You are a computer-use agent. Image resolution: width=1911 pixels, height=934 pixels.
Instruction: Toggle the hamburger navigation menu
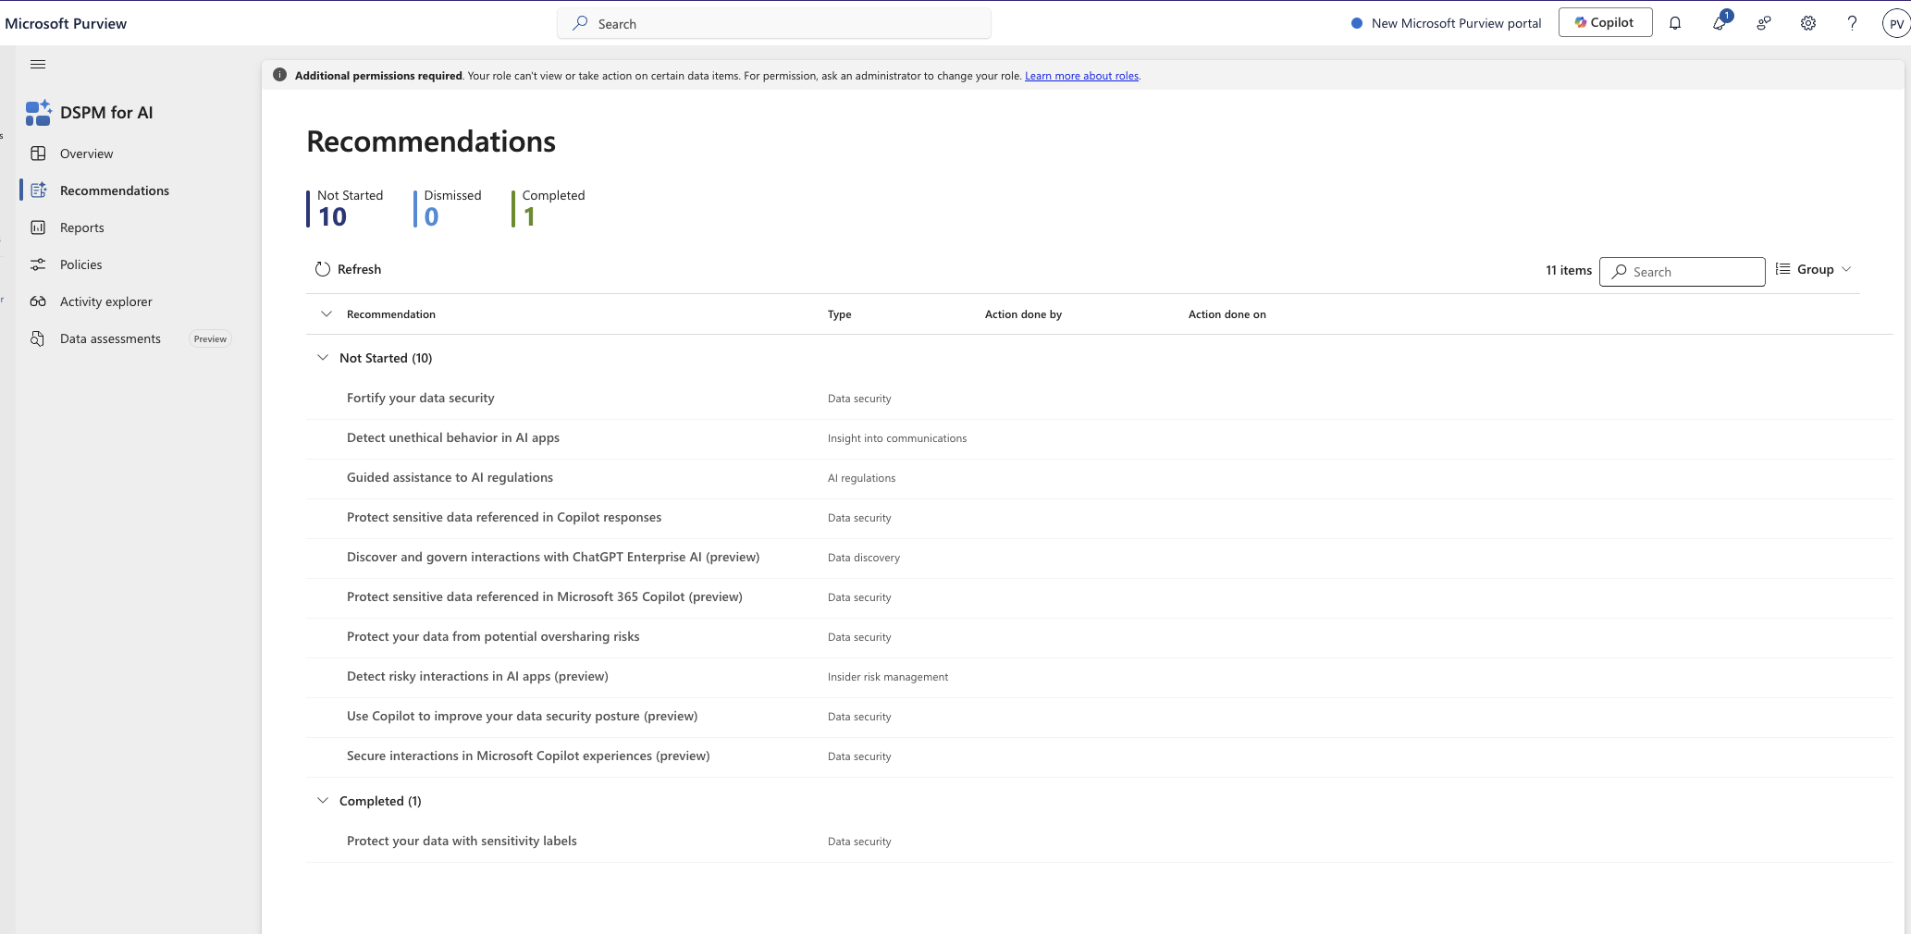point(38,64)
